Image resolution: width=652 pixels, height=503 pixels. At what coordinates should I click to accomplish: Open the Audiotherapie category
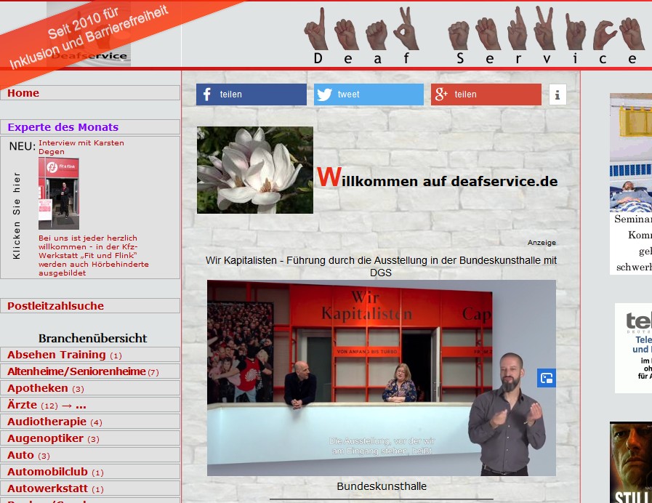click(x=47, y=422)
